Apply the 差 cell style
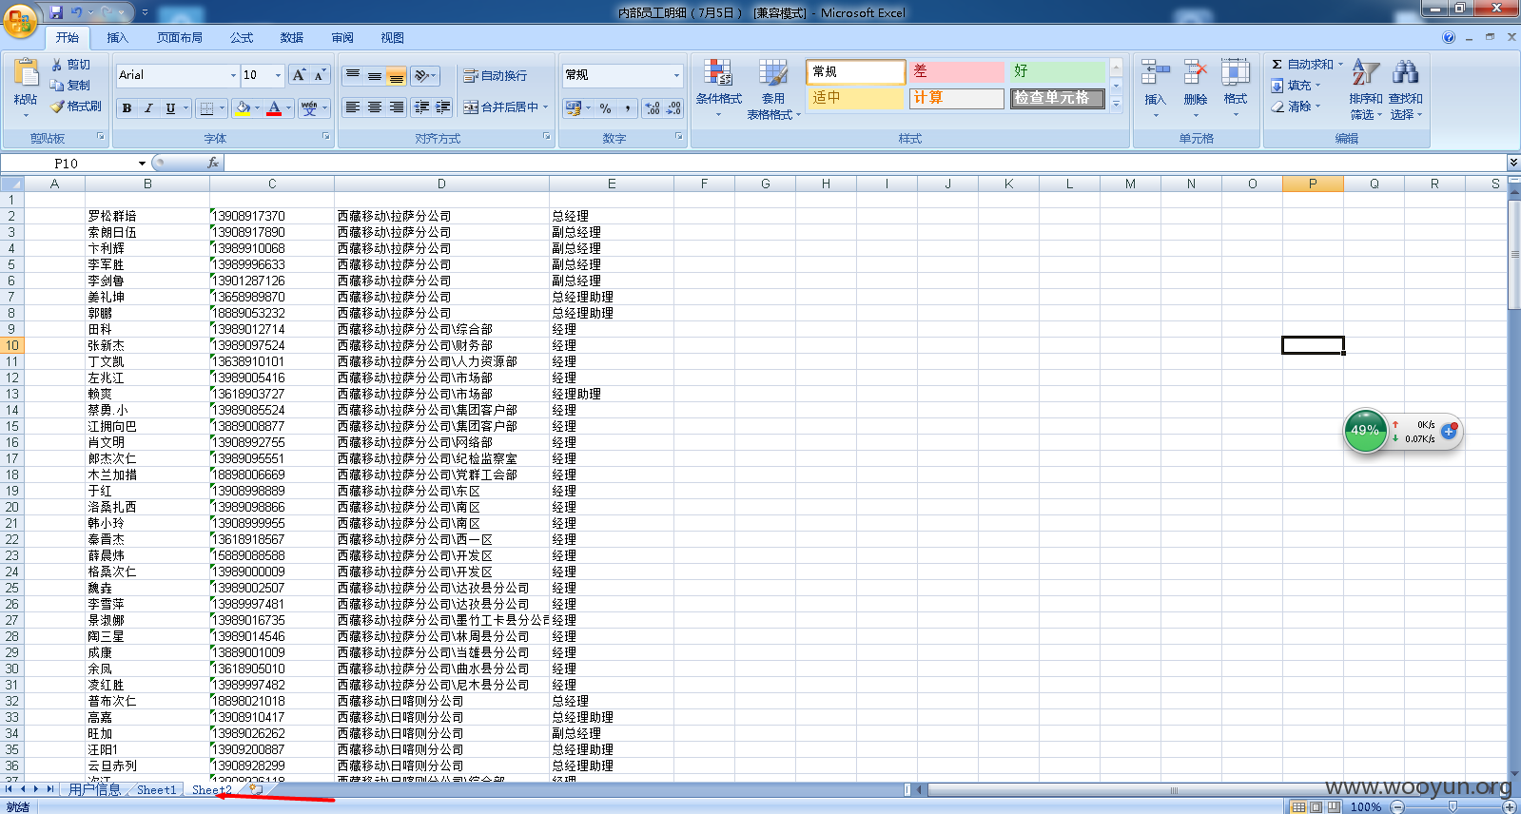 [x=956, y=71]
